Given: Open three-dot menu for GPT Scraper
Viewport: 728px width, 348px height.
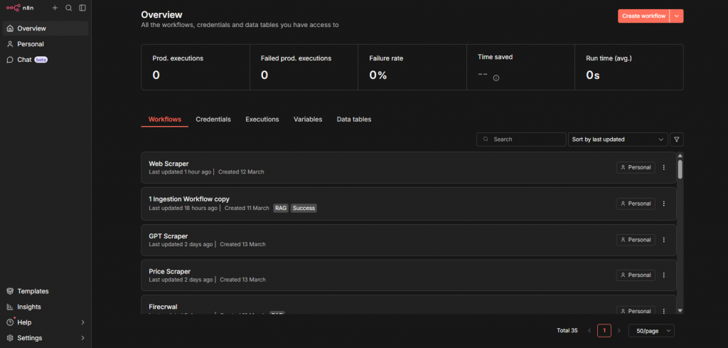Looking at the screenshot, I should click(663, 240).
